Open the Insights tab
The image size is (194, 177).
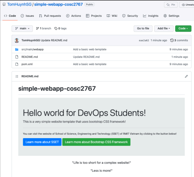tap(150, 16)
